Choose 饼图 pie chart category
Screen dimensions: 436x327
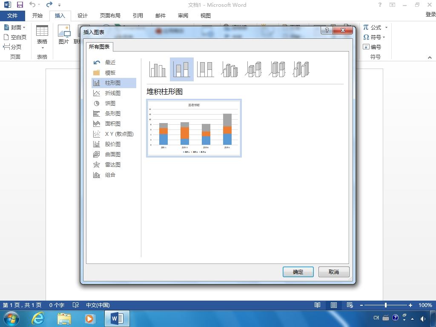click(x=114, y=103)
